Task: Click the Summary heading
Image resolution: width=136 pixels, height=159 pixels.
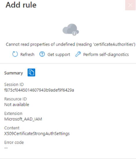Action: [x=14, y=73]
